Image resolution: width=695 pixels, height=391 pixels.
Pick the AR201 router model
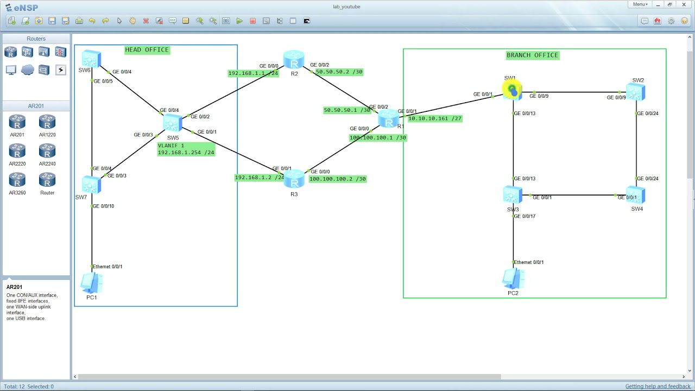click(17, 125)
